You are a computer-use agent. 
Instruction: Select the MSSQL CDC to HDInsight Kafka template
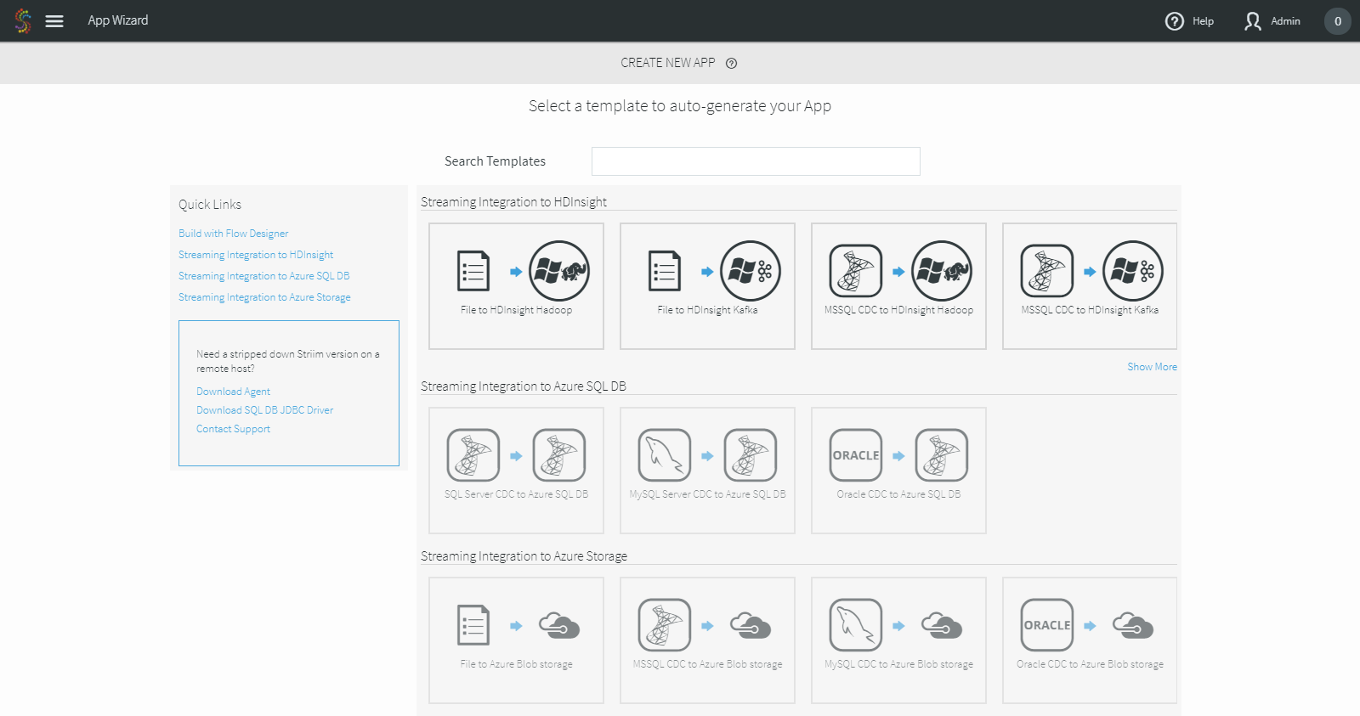(1090, 286)
